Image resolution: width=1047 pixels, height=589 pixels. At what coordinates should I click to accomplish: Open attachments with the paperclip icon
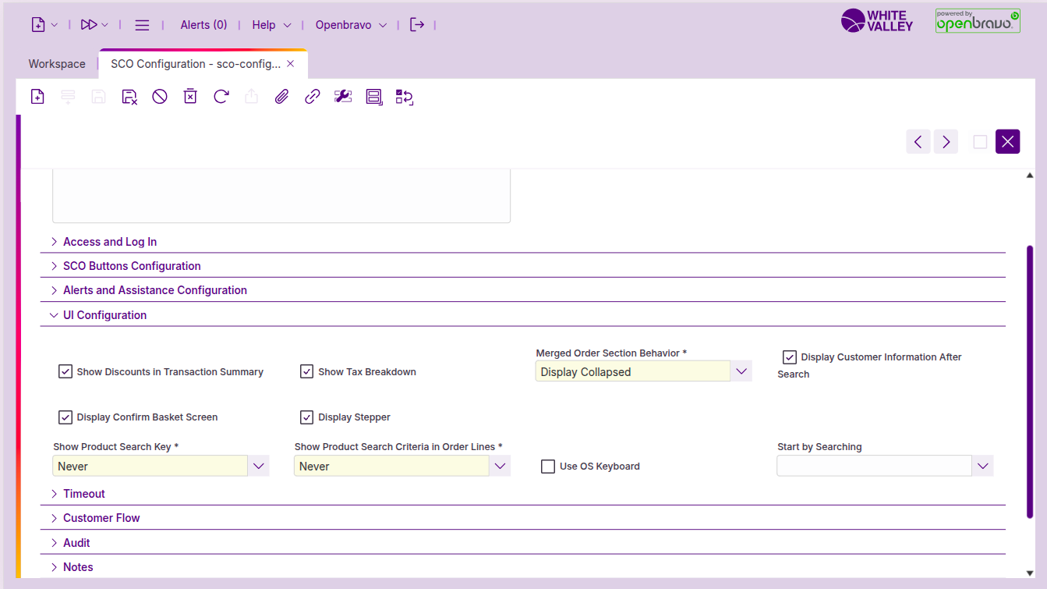click(x=281, y=97)
